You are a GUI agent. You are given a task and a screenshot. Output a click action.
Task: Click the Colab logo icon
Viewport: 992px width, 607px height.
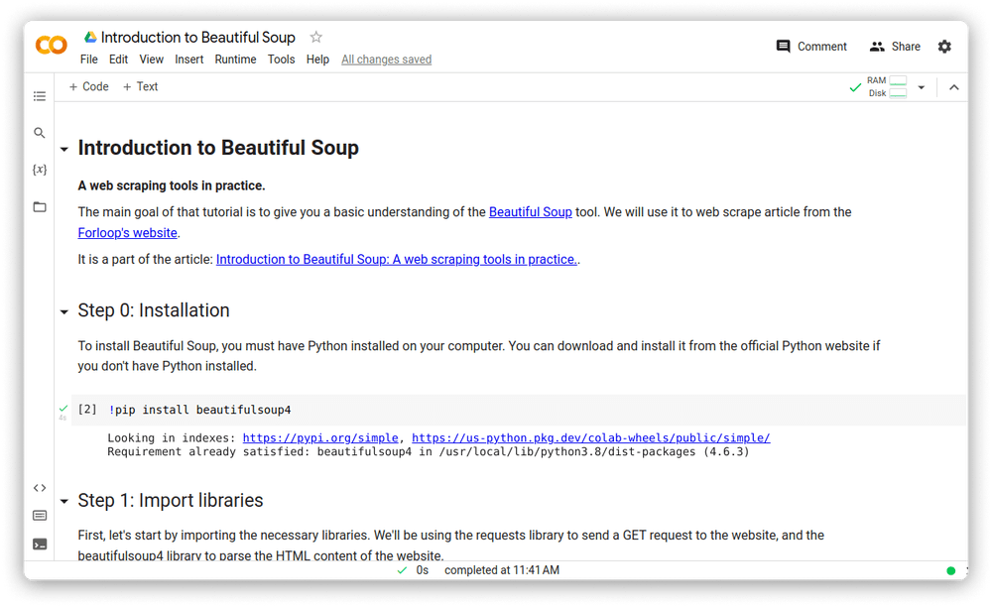(x=51, y=45)
